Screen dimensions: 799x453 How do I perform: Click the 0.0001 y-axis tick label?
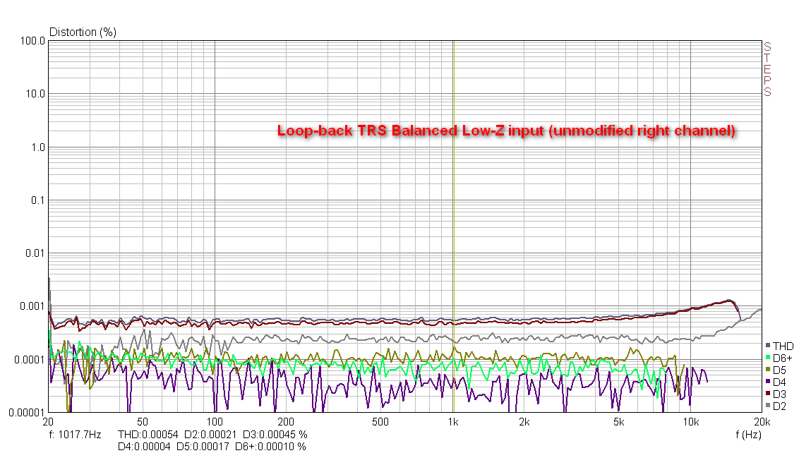[30, 360]
